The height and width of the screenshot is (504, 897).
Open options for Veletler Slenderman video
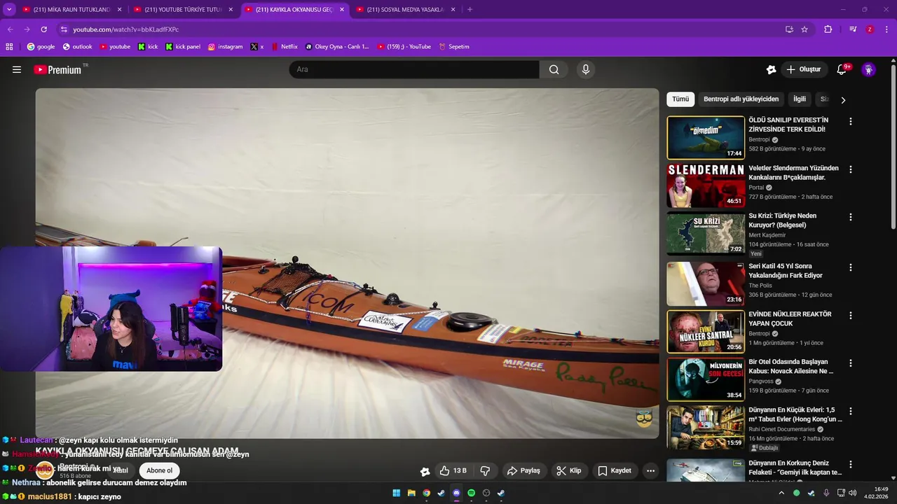click(x=851, y=169)
